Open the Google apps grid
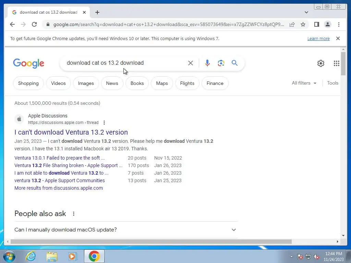This screenshot has height=263, width=351. 337,63
